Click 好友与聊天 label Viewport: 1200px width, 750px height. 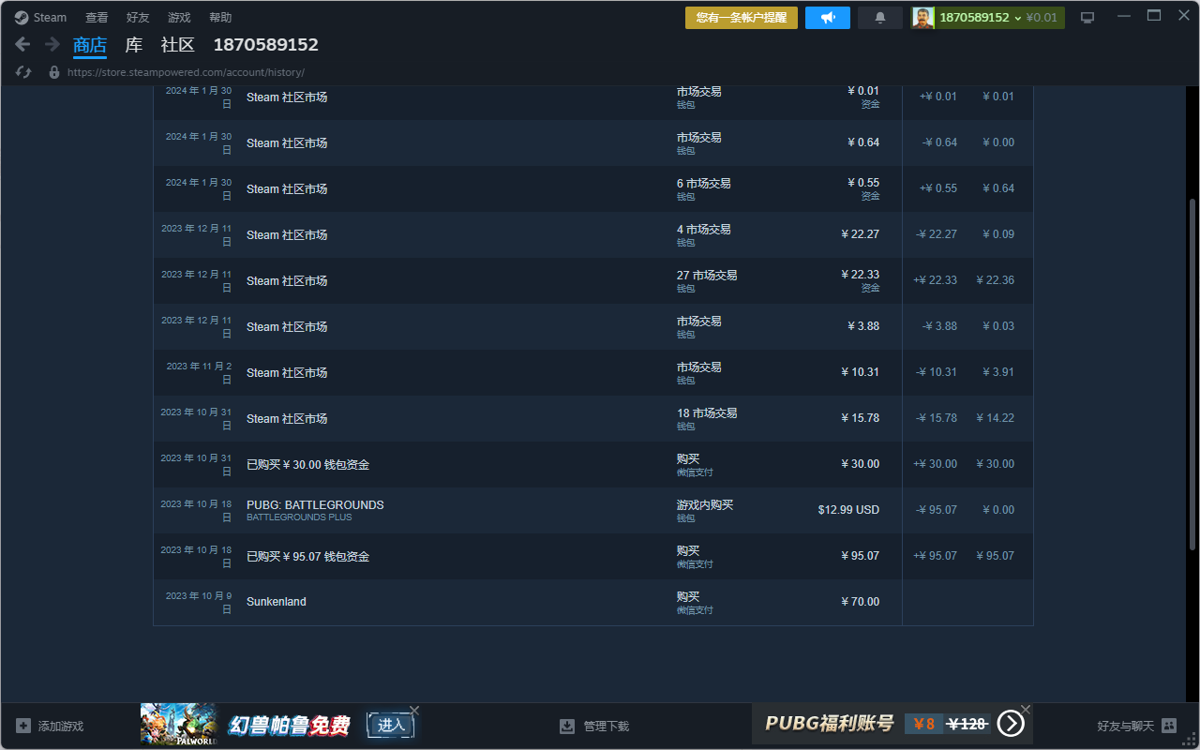[1126, 727]
